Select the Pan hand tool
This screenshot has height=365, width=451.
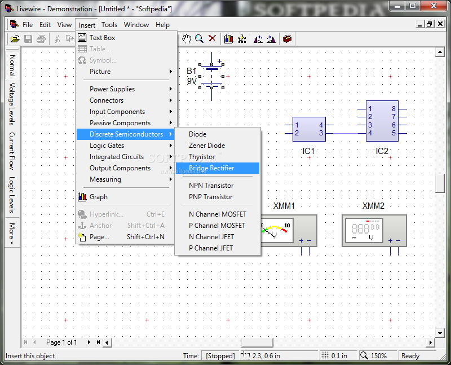tap(187, 39)
